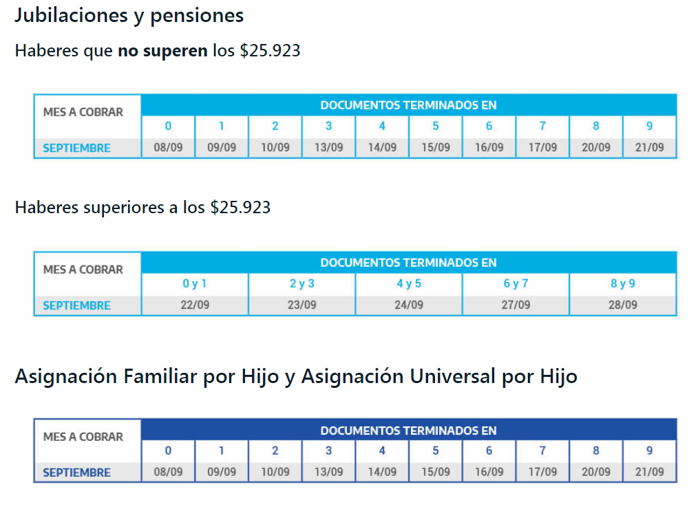Click the "0 y 1" column header
The image size is (700, 511).
(195, 284)
